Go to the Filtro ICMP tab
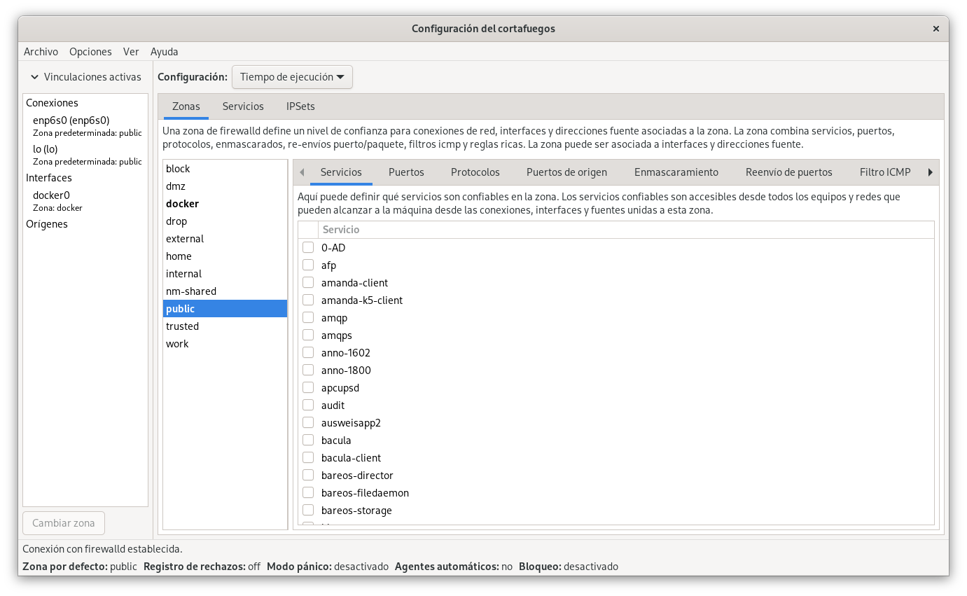Viewport: 967px width, 596px height. [x=884, y=172]
